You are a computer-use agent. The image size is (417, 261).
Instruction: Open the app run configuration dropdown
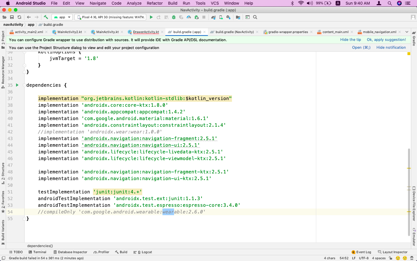pos(62,17)
